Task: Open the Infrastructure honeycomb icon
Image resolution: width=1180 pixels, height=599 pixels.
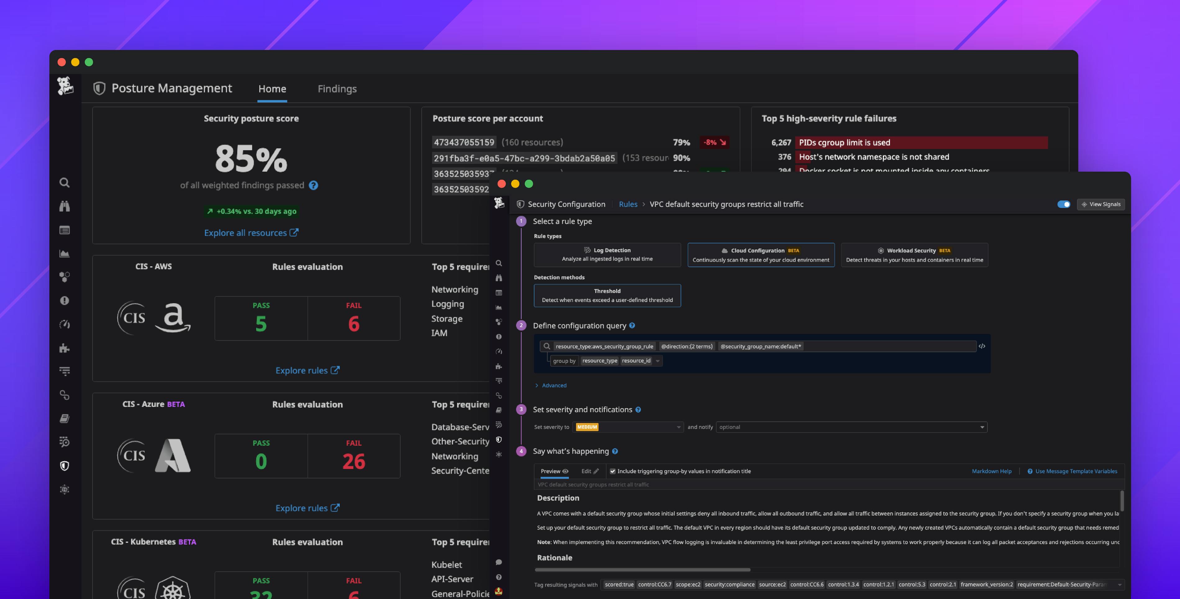Action: pyautogui.click(x=64, y=277)
